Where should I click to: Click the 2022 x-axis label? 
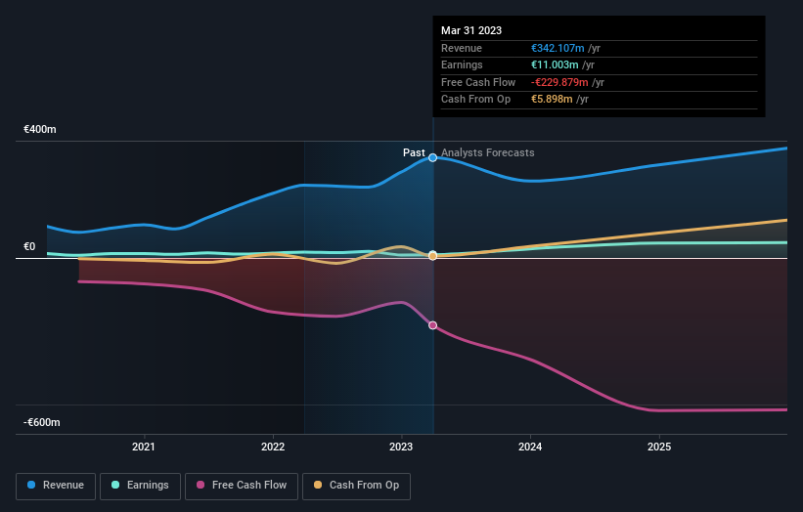(x=273, y=447)
